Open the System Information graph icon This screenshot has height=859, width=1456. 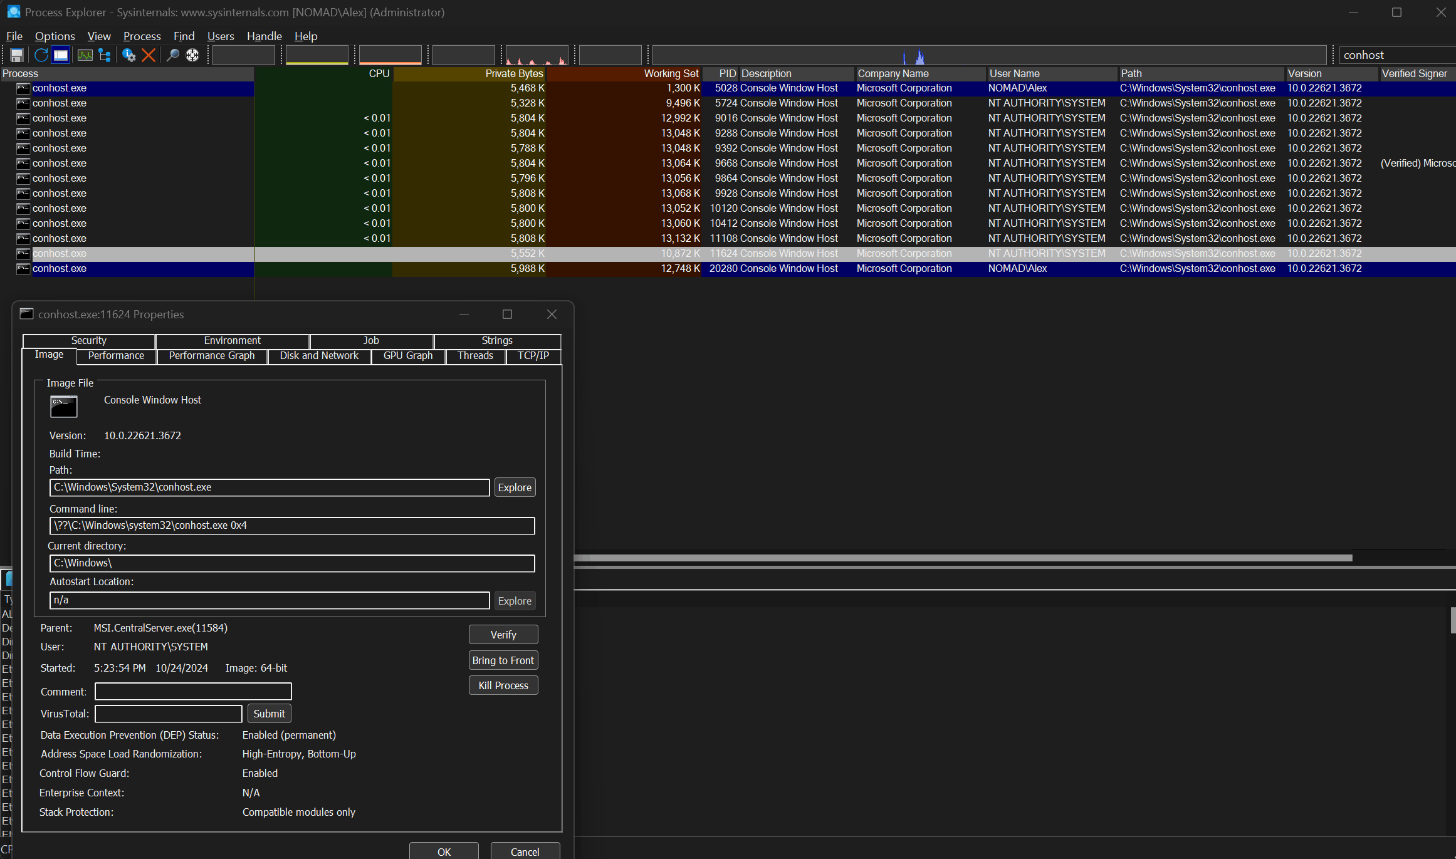(x=85, y=55)
